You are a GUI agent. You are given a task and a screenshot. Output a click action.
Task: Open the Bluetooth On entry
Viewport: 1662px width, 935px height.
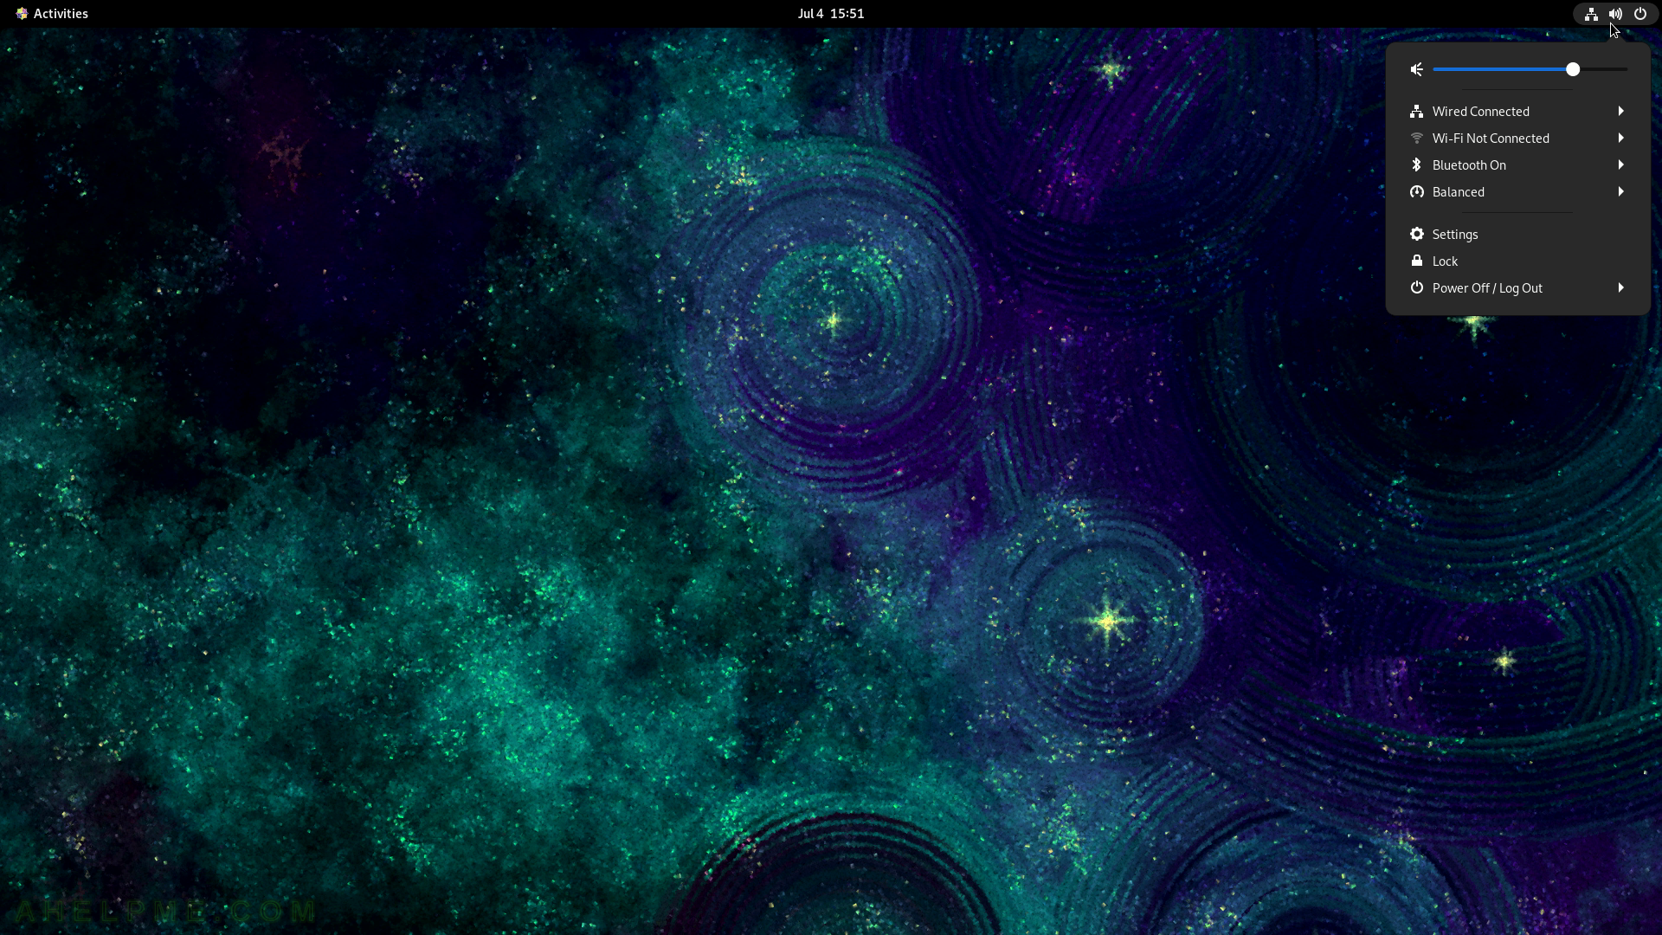click(x=1517, y=165)
